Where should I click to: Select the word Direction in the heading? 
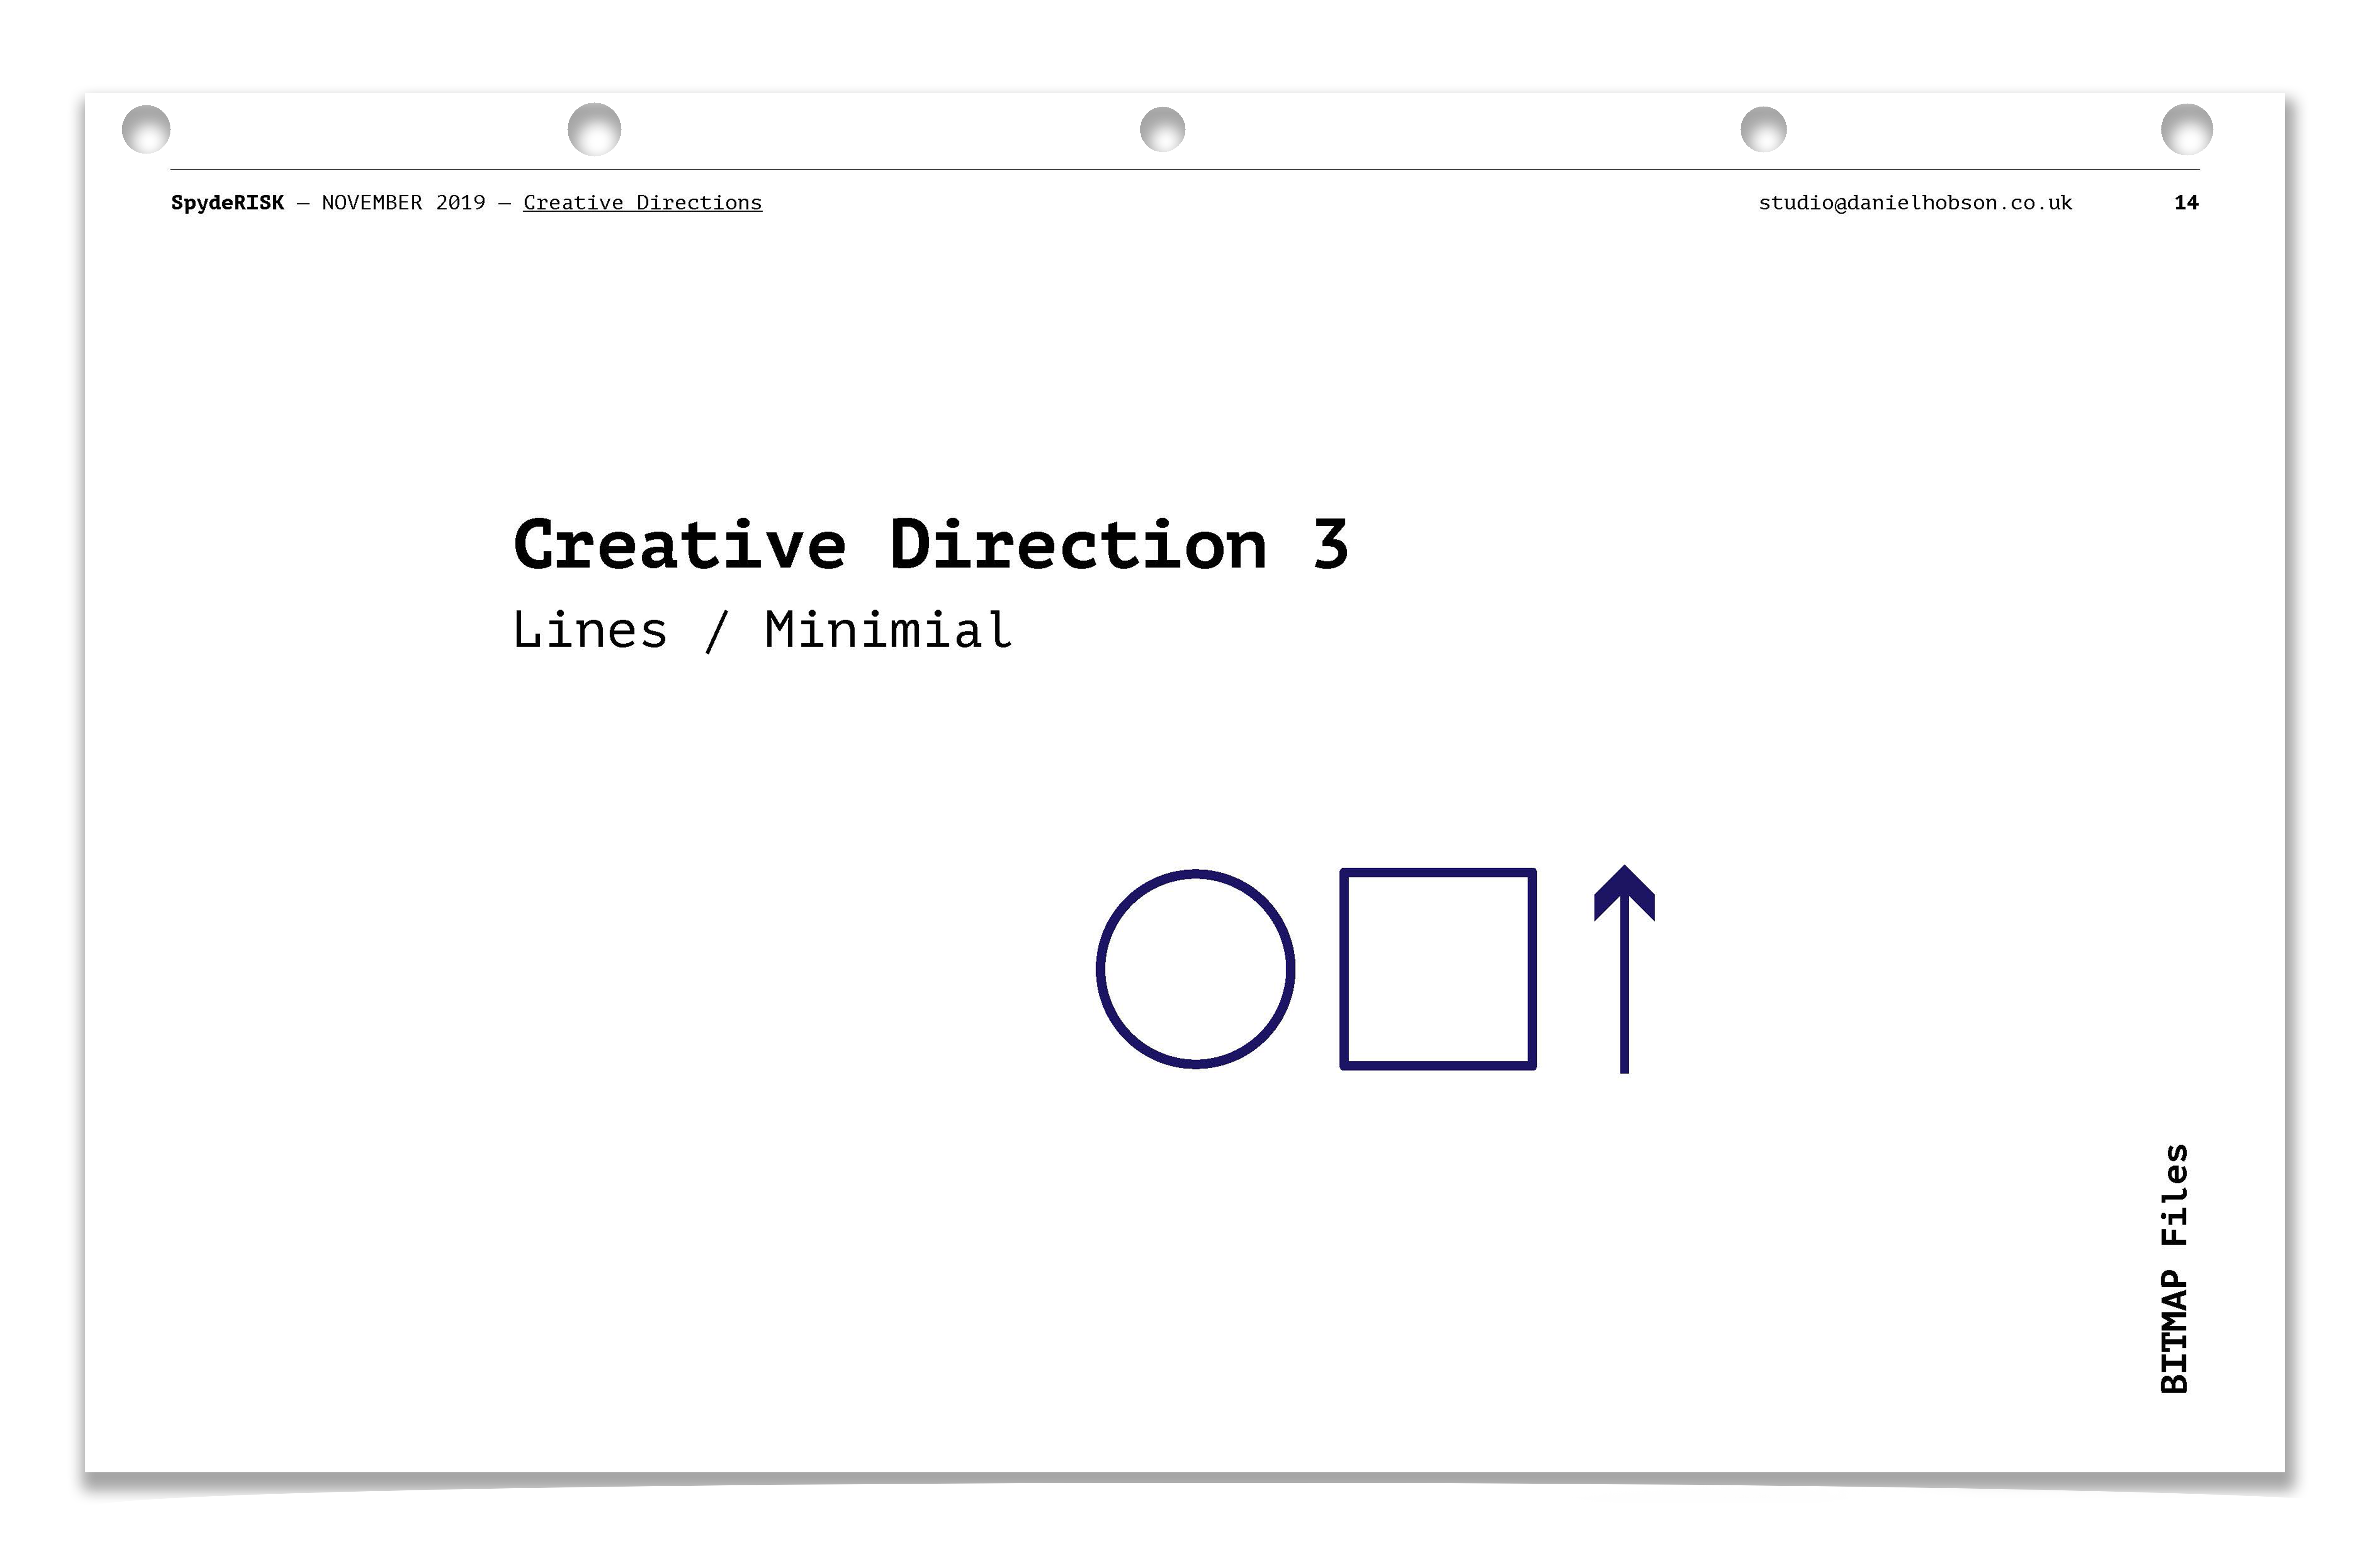click(1078, 546)
